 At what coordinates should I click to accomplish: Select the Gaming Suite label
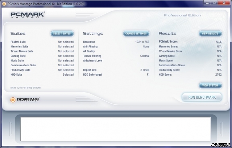click(18, 56)
